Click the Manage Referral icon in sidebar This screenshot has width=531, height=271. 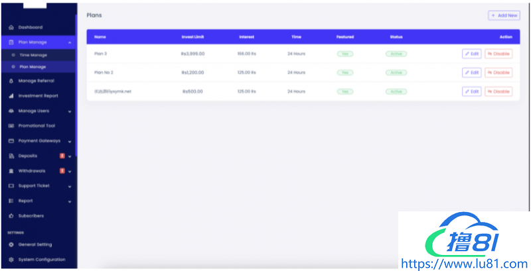[x=11, y=81]
